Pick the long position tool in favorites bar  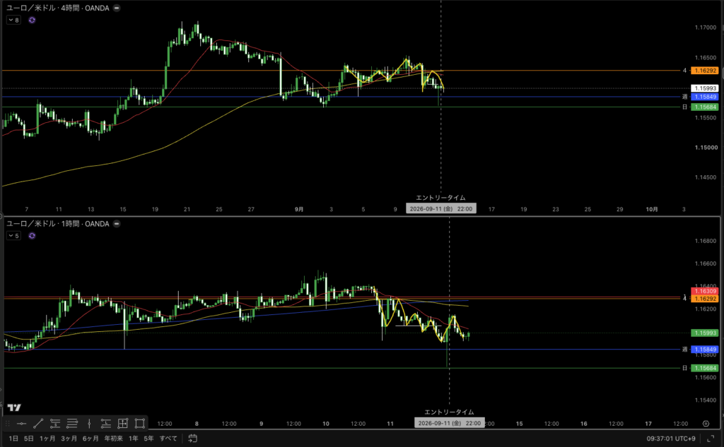click(x=106, y=424)
